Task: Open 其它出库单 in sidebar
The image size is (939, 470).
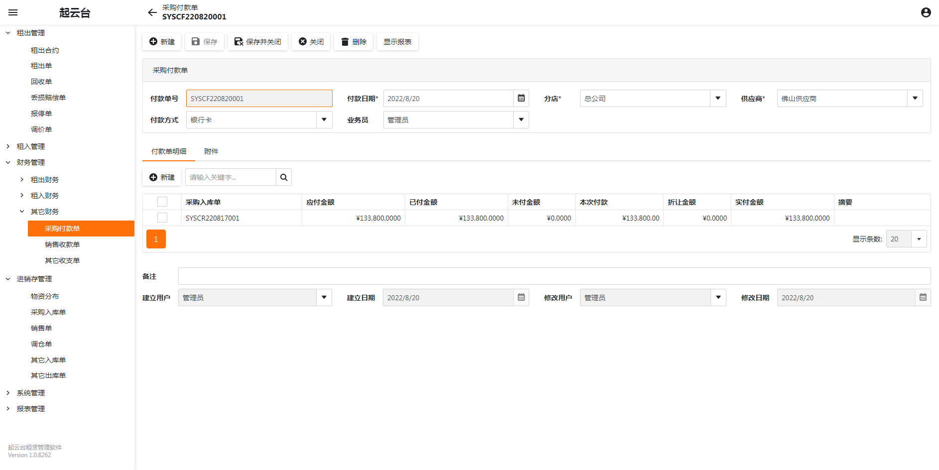Action: pyautogui.click(x=48, y=375)
